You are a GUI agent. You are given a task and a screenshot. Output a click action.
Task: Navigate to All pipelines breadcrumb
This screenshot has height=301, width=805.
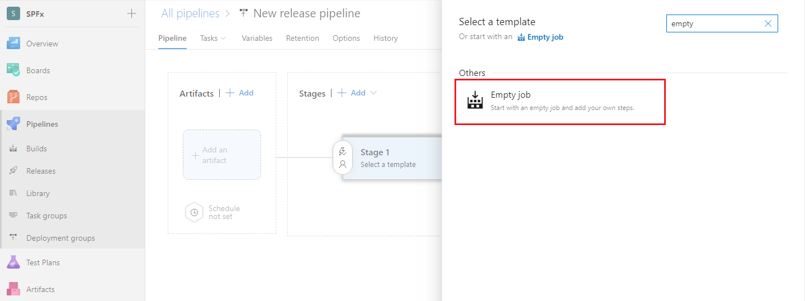pyautogui.click(x=190, y=13)
